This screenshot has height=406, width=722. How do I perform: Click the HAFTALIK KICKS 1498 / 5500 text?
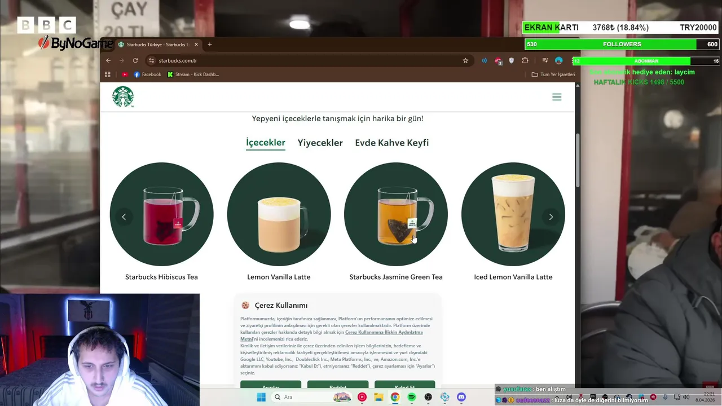point(639,82)
